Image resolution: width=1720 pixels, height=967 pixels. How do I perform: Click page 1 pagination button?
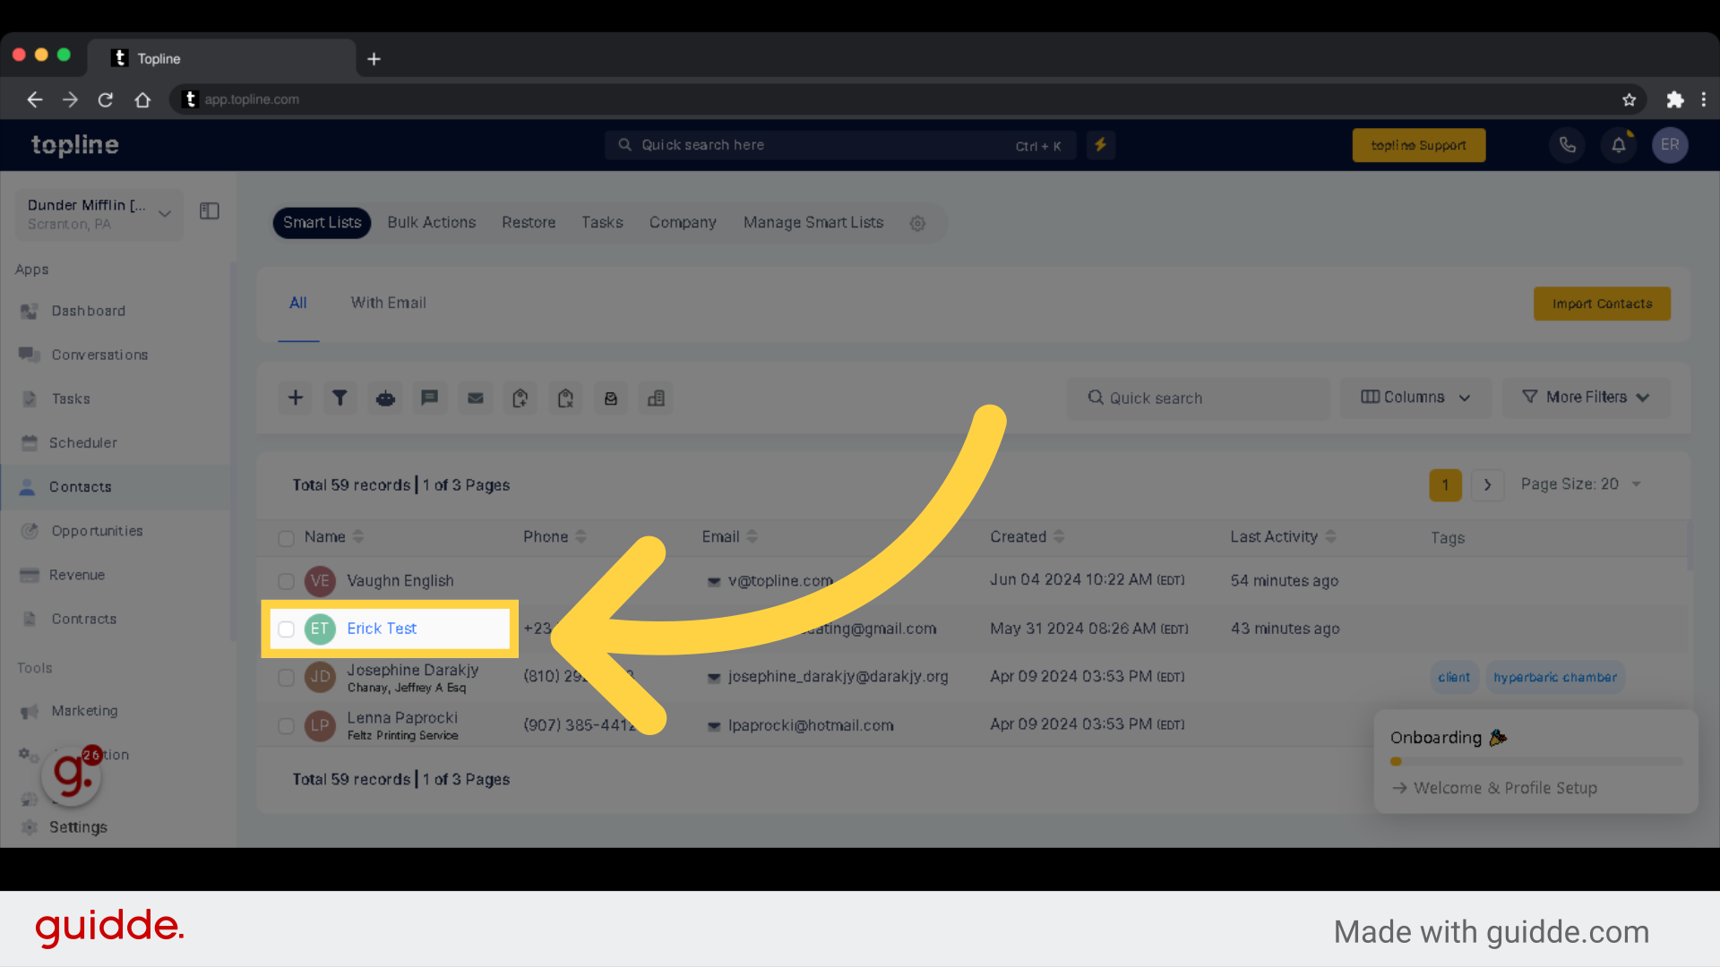[1445, 485]
